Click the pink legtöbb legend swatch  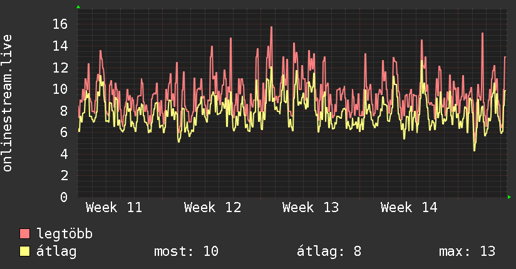coord(24,234)
